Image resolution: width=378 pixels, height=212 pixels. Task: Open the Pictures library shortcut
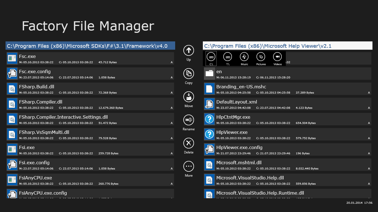coord(261,57)
